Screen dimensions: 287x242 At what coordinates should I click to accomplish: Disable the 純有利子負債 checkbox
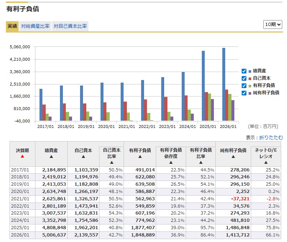[x=244, y=93]
